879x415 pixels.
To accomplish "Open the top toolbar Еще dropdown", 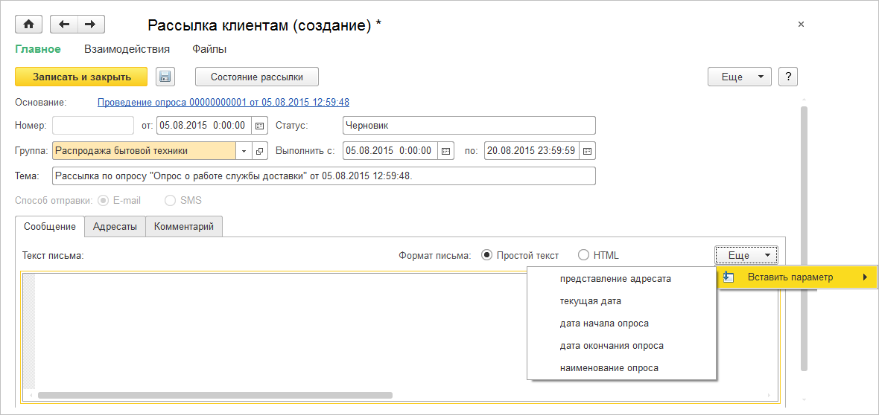I will (740, 77).
